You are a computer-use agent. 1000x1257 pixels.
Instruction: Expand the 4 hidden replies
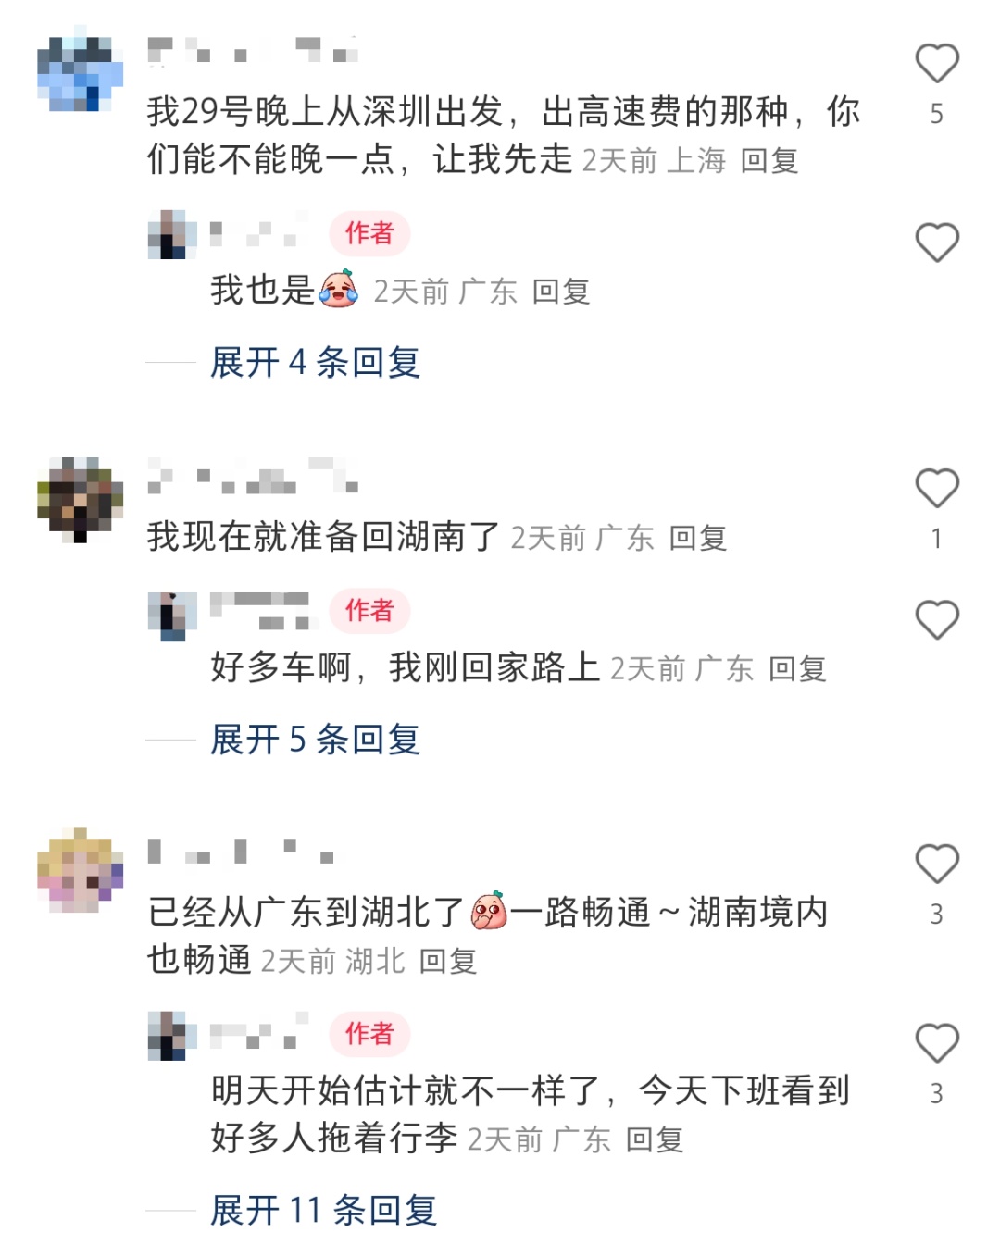(x=316, y=362)
